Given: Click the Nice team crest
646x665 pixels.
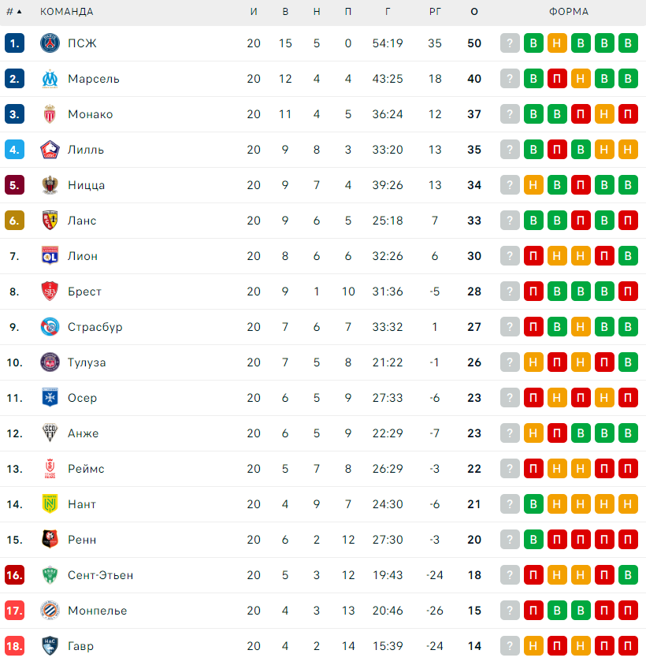Looking at the screenshot, I should click(50, 185).
